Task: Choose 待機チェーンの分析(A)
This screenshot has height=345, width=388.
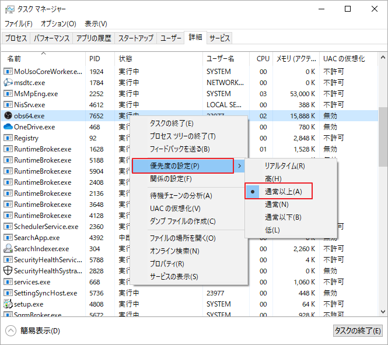Action: click(x=189, y=195)
